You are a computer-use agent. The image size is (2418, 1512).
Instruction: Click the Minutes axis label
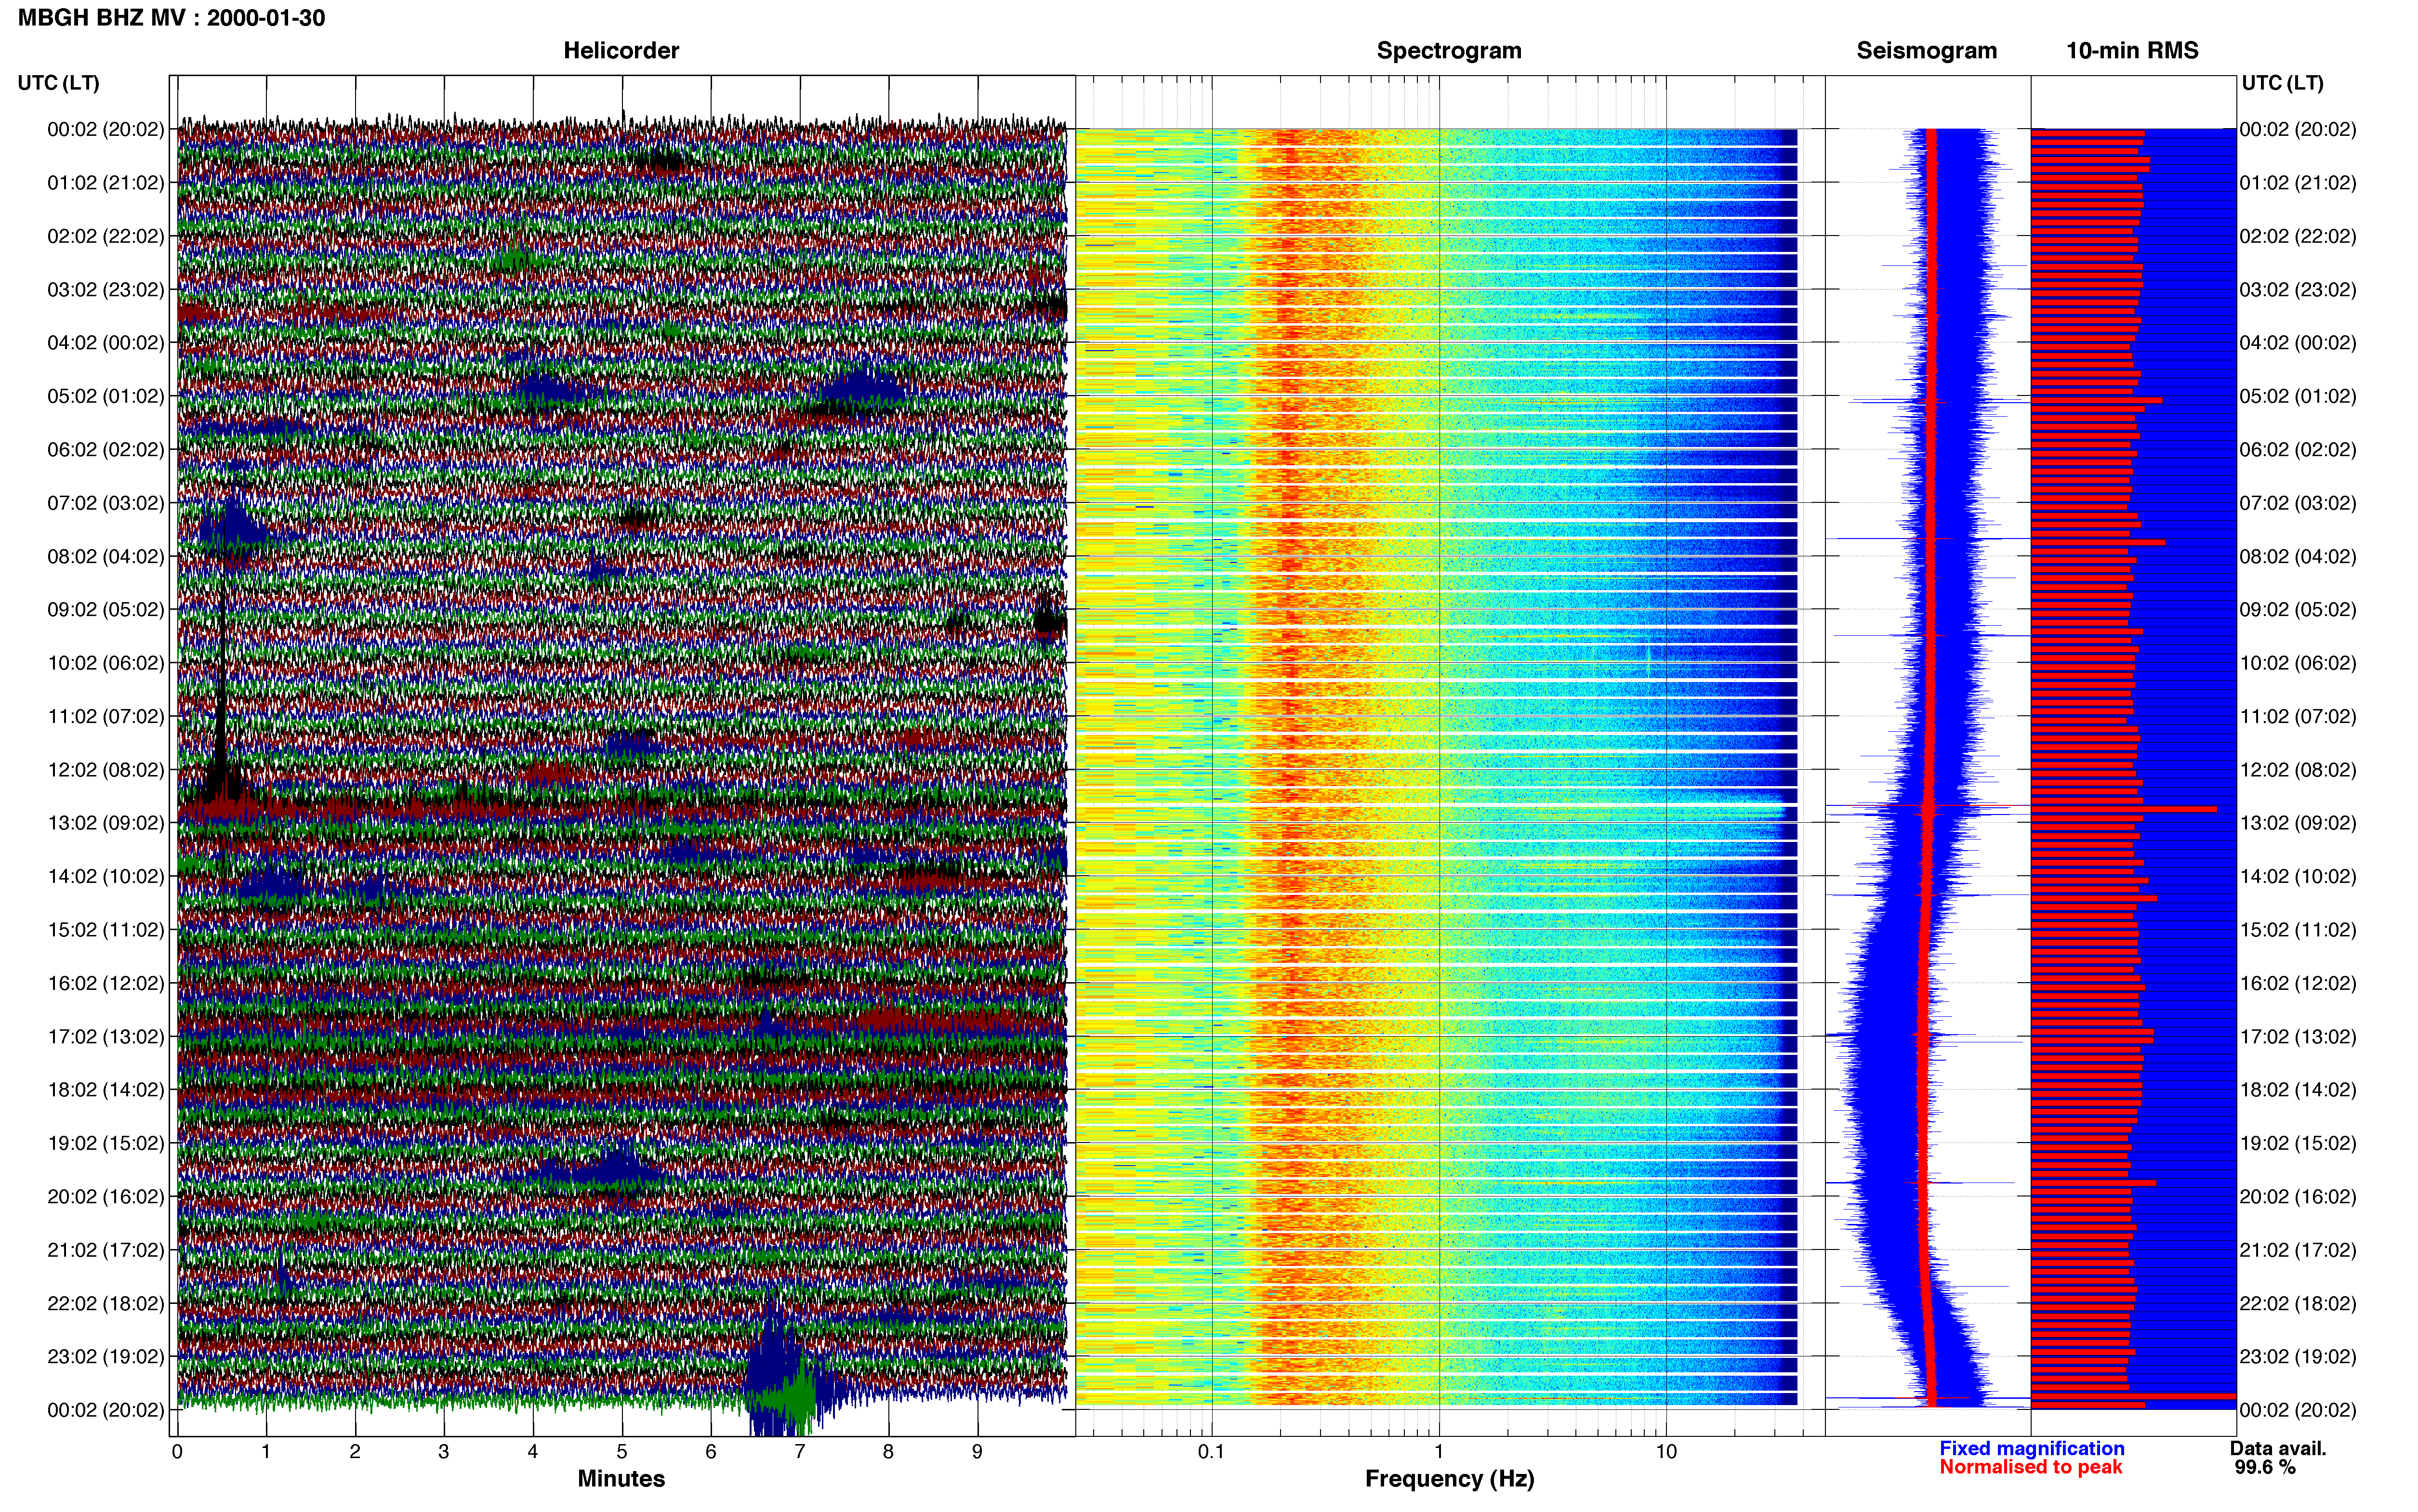[x=621, y=1478]
